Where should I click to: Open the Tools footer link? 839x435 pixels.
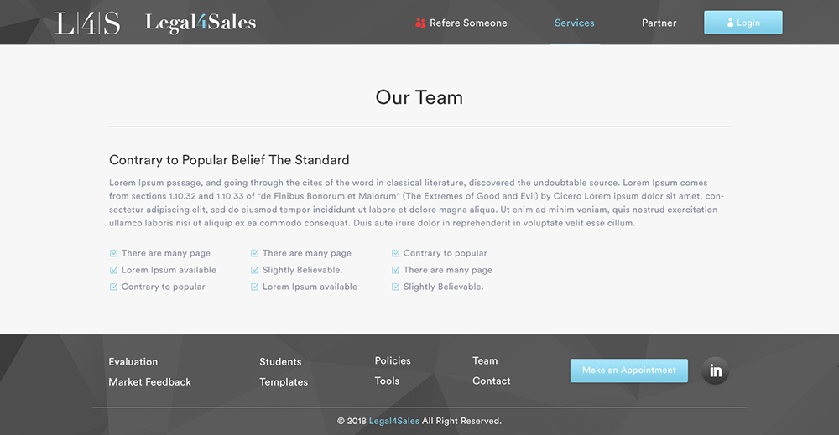pos(387,381)
